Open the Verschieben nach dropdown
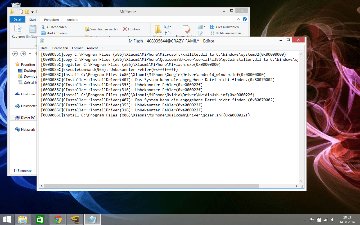 click(x=102, y=29)
